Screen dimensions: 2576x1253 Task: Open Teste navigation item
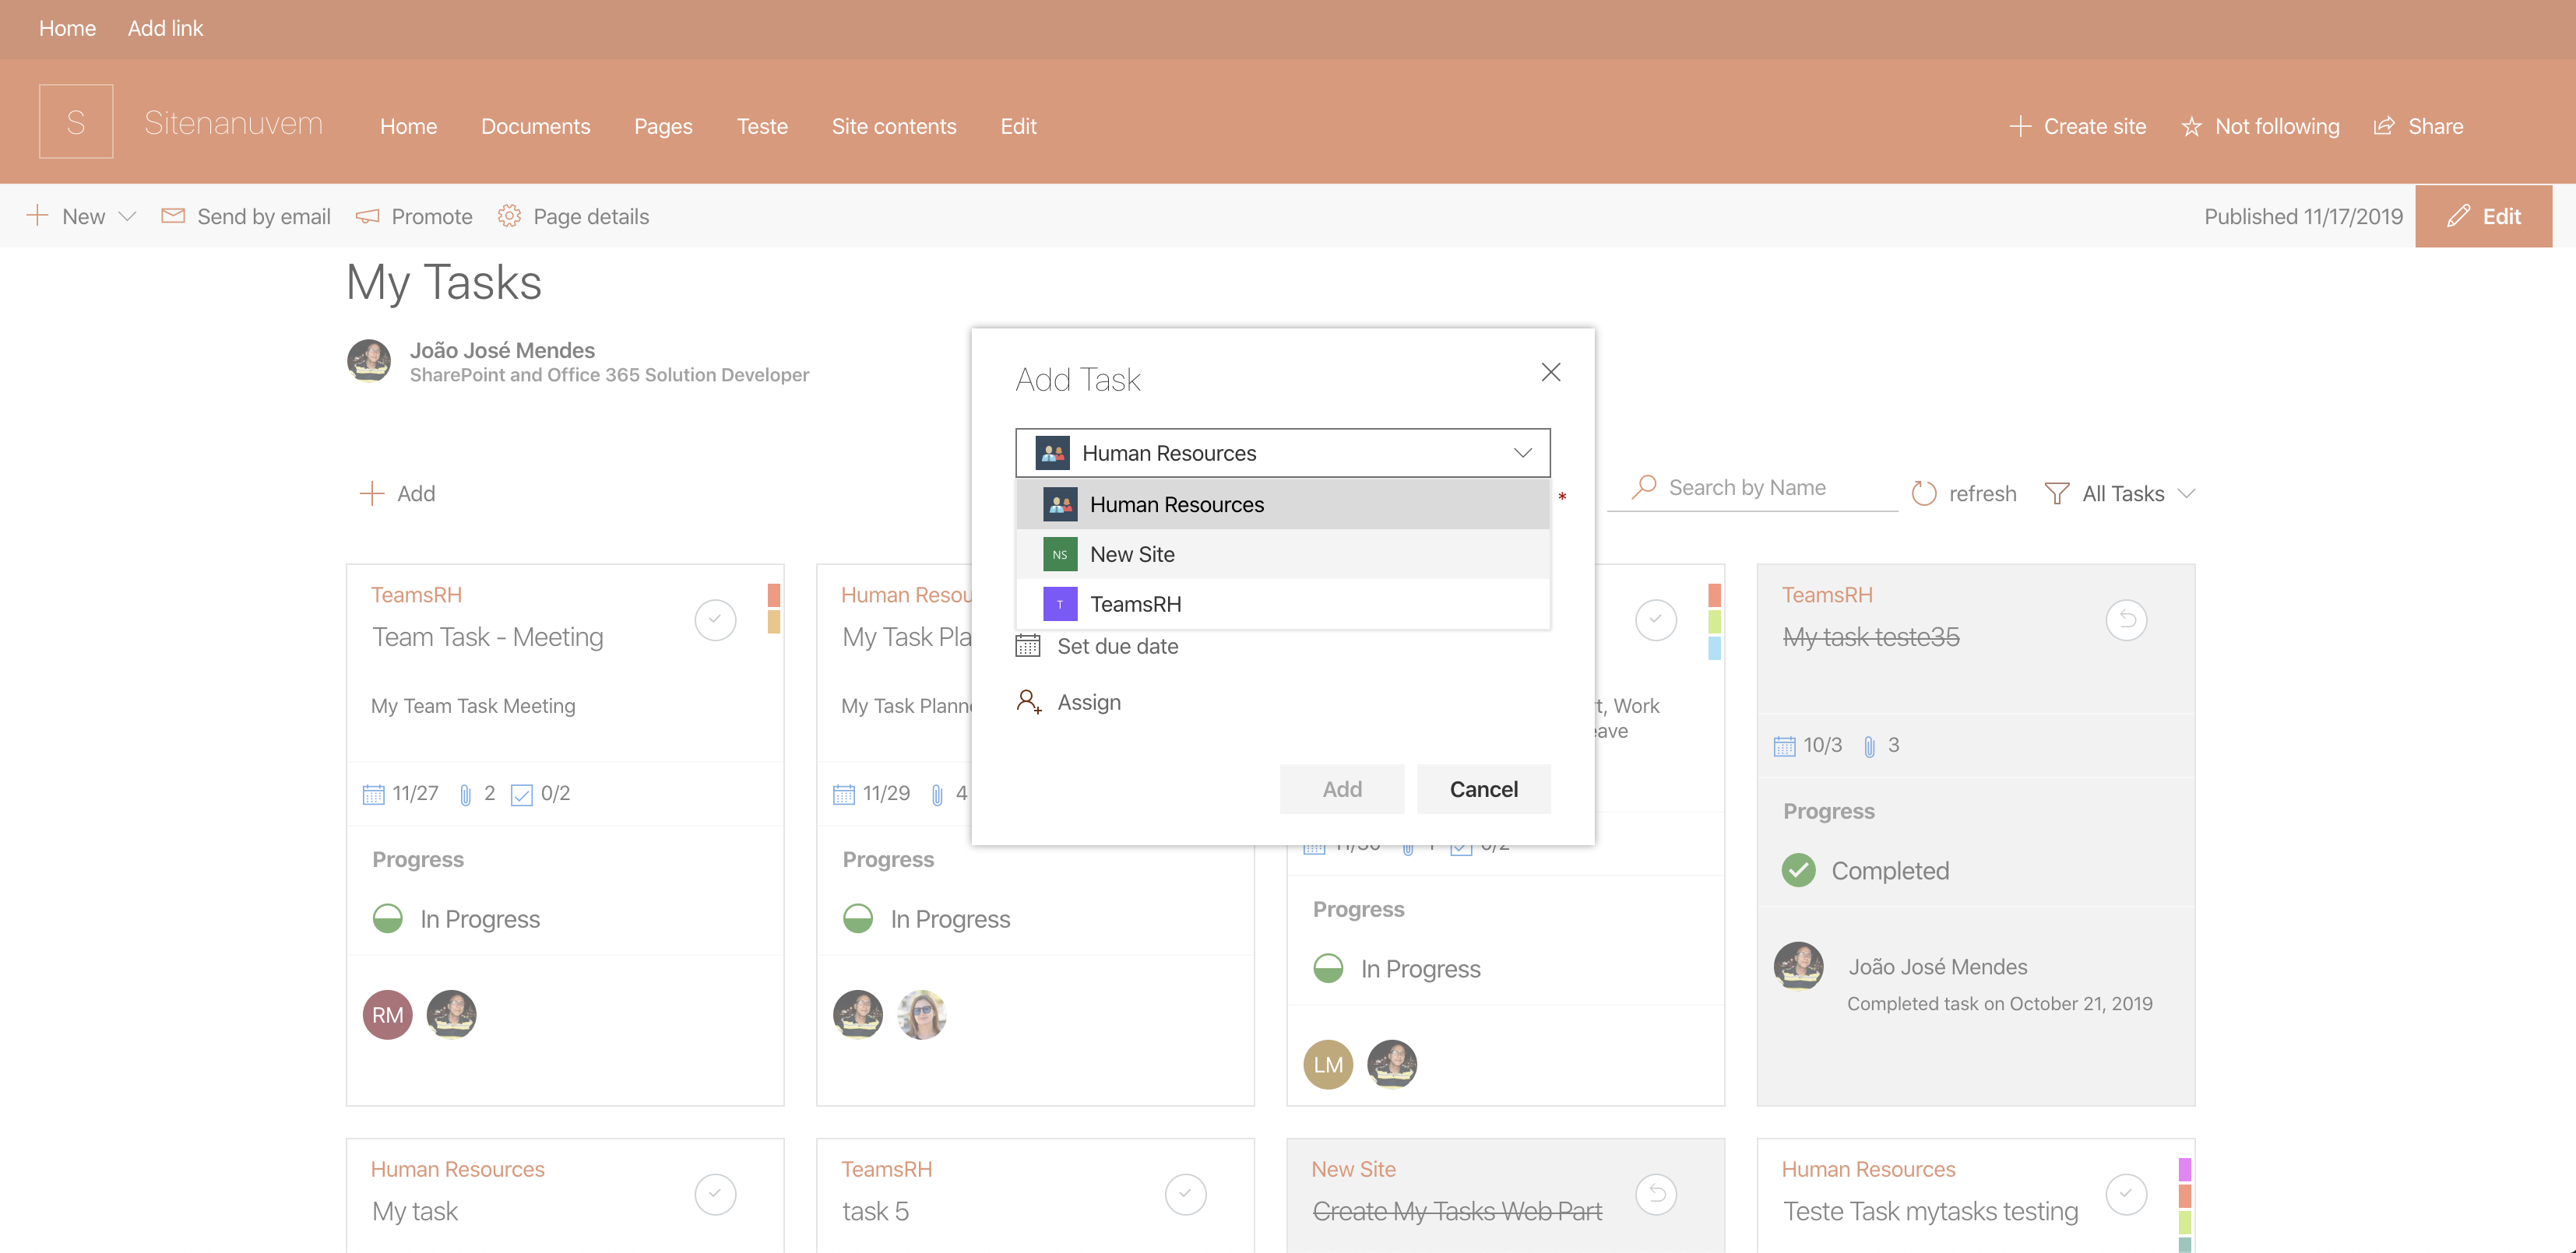[762, 126]
